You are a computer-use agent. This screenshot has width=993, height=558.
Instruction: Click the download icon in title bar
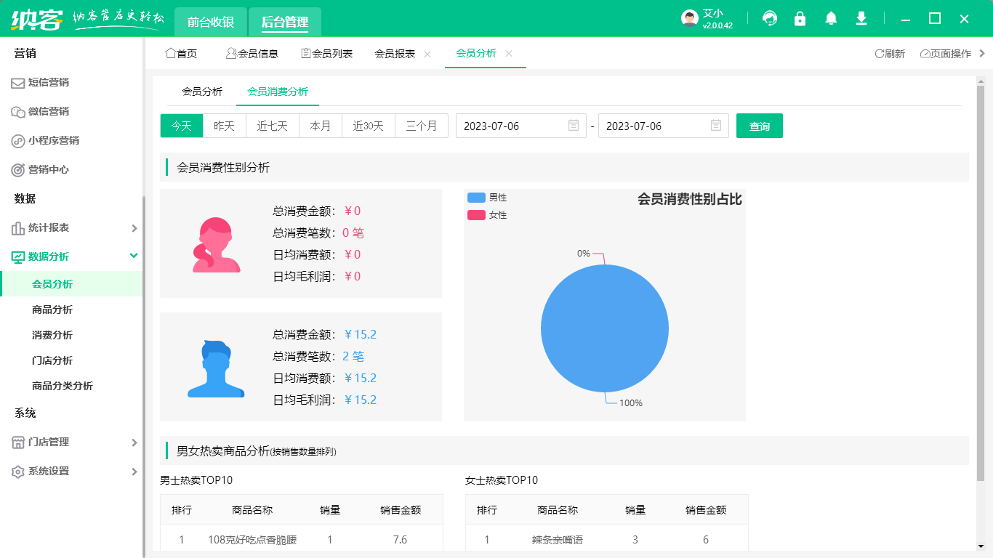[x=861, y=18]
